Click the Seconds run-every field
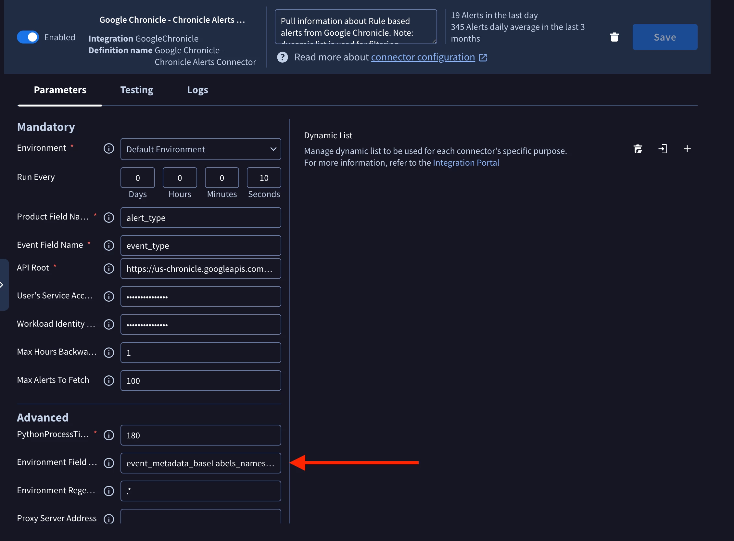Viewport: 734px width, 541px height. [264, 178]
